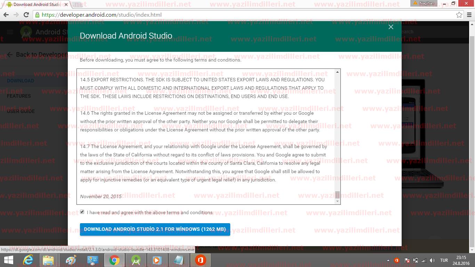Open the USER GUIDE link in the left sidebar

click(x=21, y=111)
